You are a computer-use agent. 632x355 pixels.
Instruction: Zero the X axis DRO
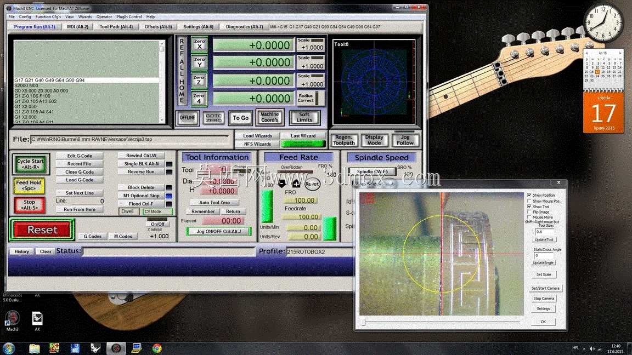pos(199,44)
